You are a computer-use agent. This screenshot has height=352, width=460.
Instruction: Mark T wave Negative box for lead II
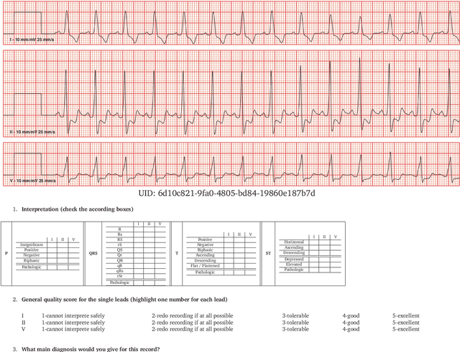click(x=239, y=244)
